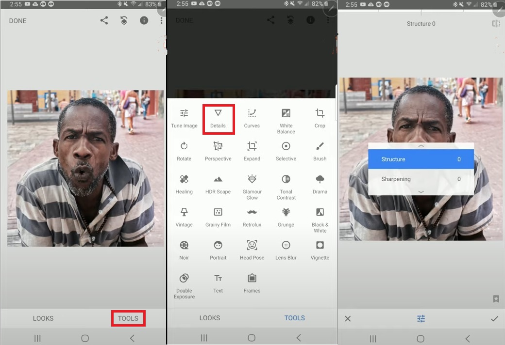The height and width of the screenshot is (345, 505).
Task: Tap DONE in the left screen
Action: point(17,21)
